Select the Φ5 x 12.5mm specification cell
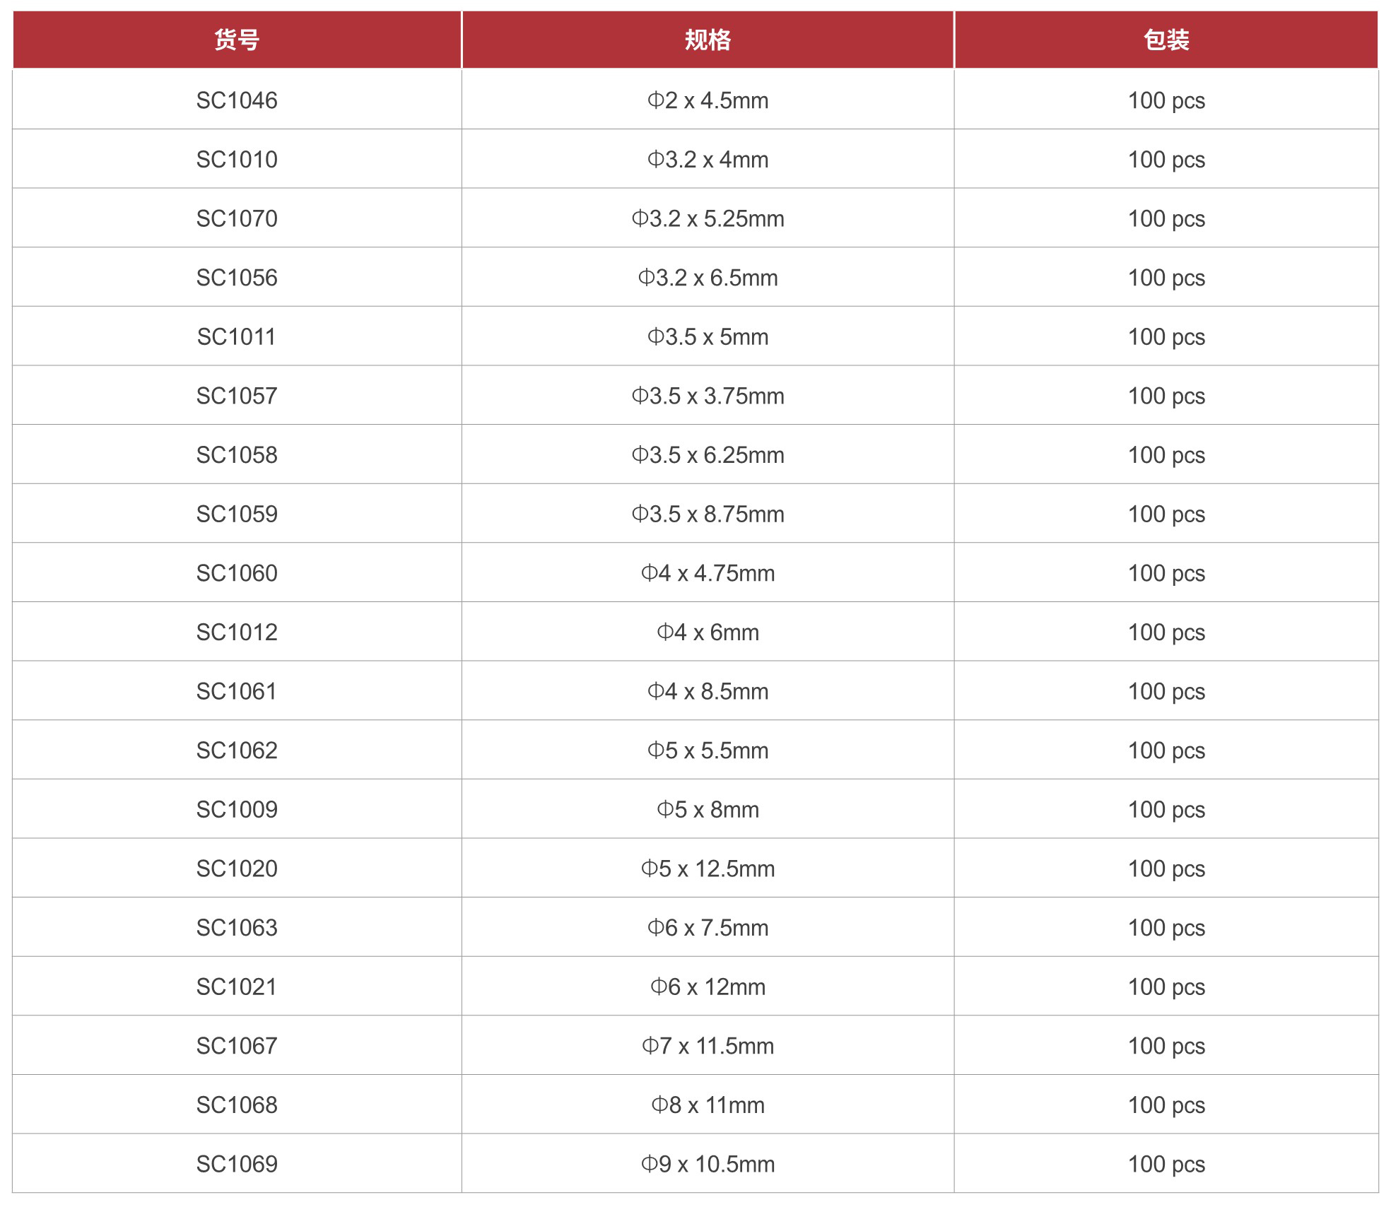Viewport: 1391px width, 1207px height. click(x=708, y=869)
